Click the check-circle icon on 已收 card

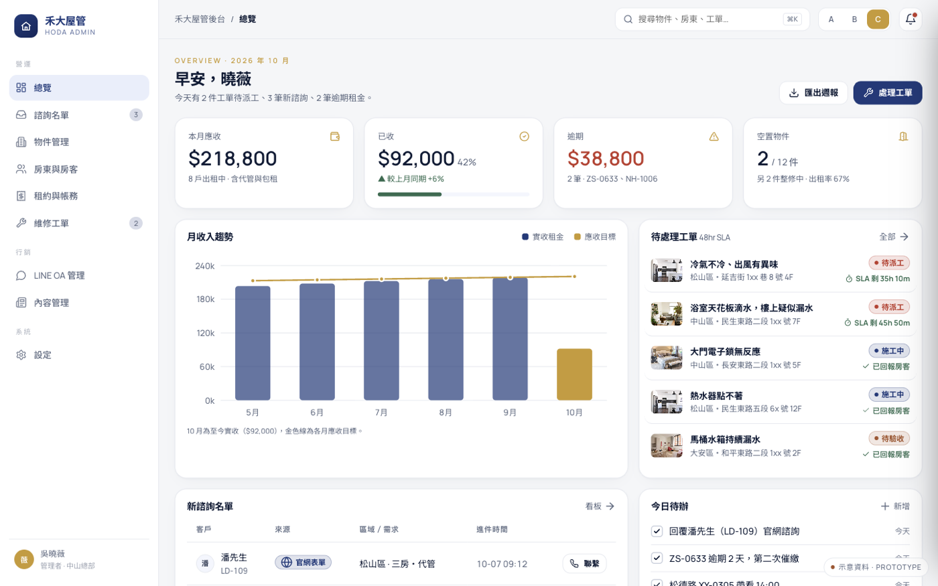coord(525,137)
